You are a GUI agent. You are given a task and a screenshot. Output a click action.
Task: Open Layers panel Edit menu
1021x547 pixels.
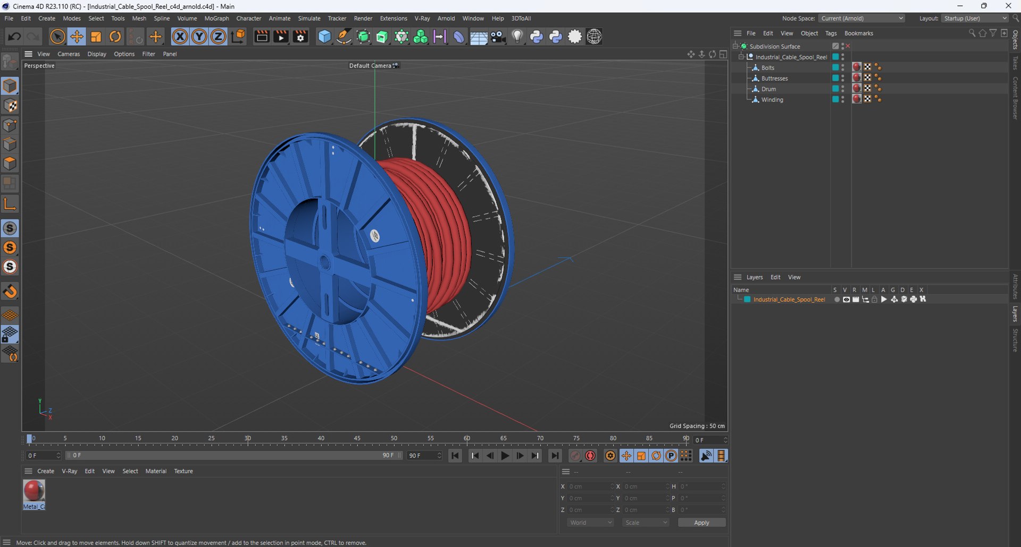click(775, 277)
